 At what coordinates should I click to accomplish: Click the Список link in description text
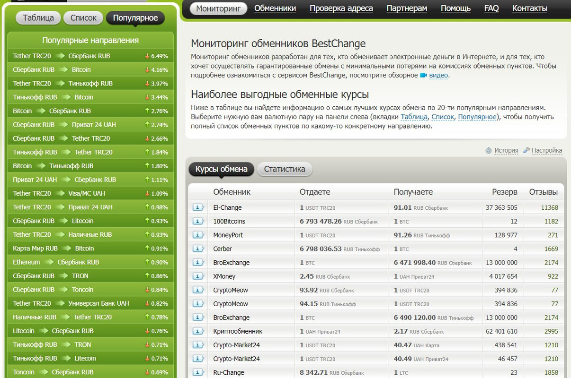coord(443,117)
